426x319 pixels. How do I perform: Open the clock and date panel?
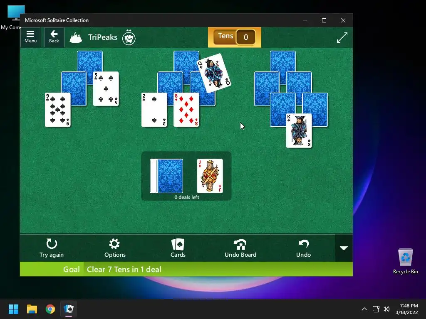coord(407,309)
